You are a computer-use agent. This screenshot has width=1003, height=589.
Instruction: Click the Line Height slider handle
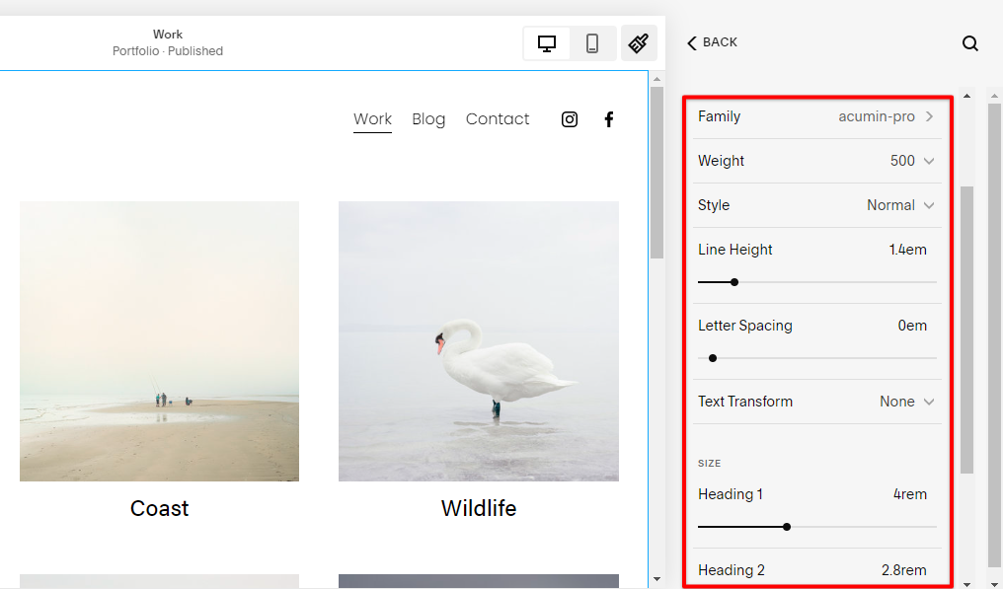point(734,282)
